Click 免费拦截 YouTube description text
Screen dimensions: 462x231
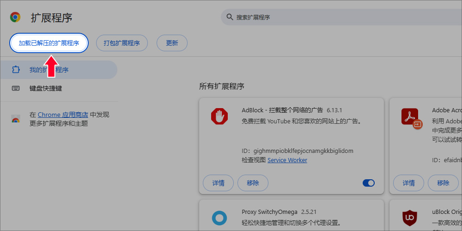click(x=302, y=121)
